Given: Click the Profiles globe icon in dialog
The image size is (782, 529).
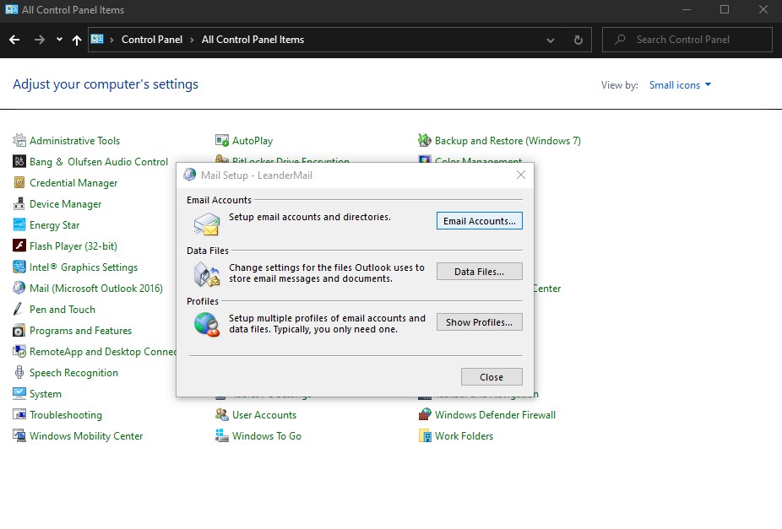Looking at the screenshot, I should [206, 325].
